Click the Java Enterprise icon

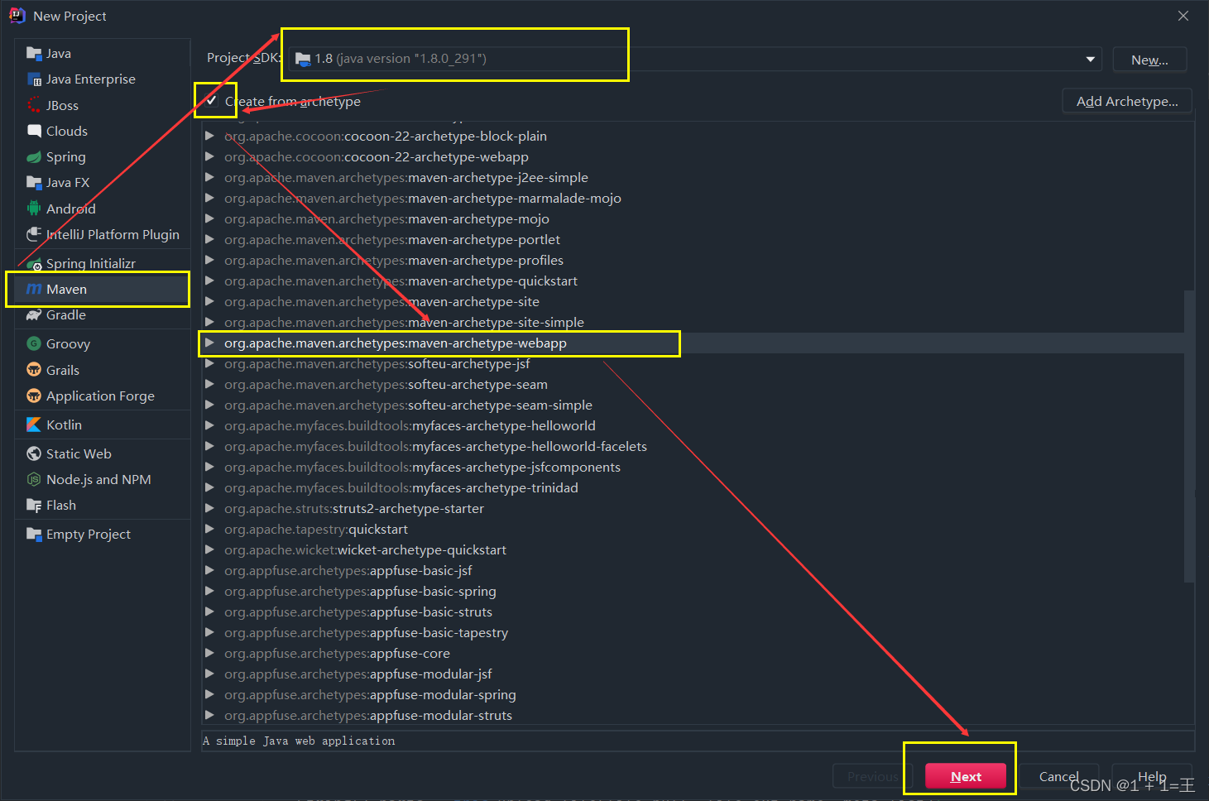(34, 79)
